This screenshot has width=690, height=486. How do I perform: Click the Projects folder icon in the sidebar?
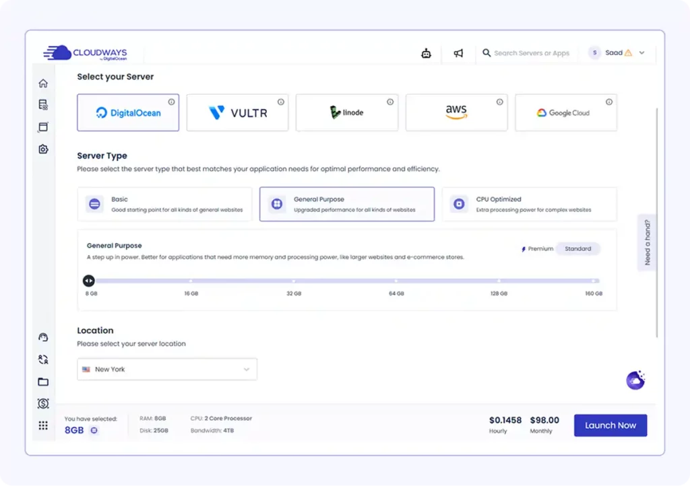[x=43, y=382]
